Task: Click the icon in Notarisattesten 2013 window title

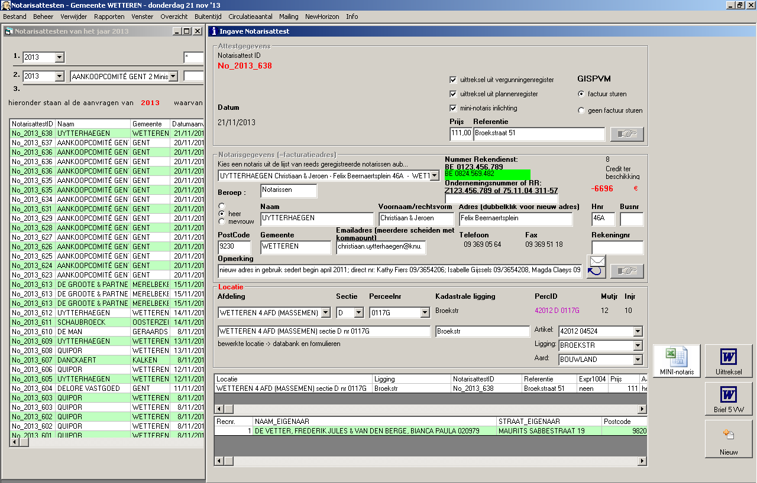Action: point(8,31)
